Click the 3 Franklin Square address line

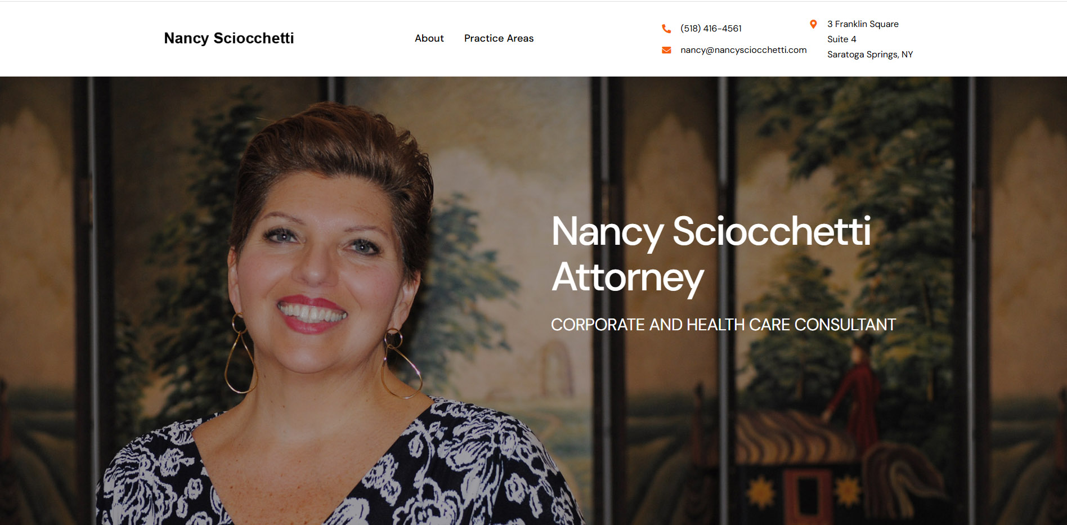coord(863,24)
